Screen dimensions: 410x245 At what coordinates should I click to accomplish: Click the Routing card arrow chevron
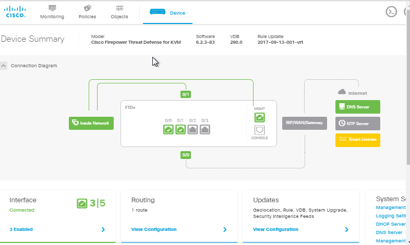point(225,229)
